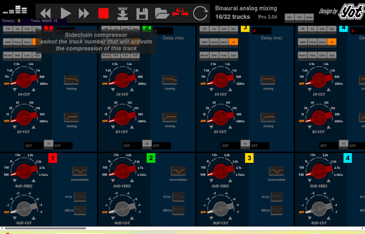
Task: Select the Stereo button in the header
Action: tap(309, 17)
